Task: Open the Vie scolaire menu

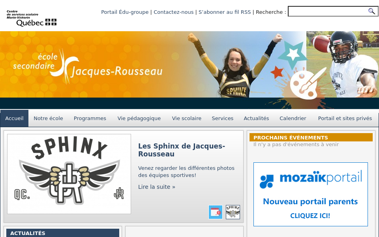Action: click(x=186, y=118)
